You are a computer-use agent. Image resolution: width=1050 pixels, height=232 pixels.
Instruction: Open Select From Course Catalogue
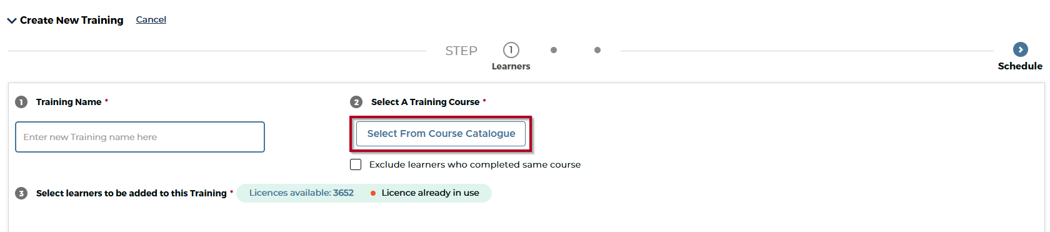tap(441, 134)
